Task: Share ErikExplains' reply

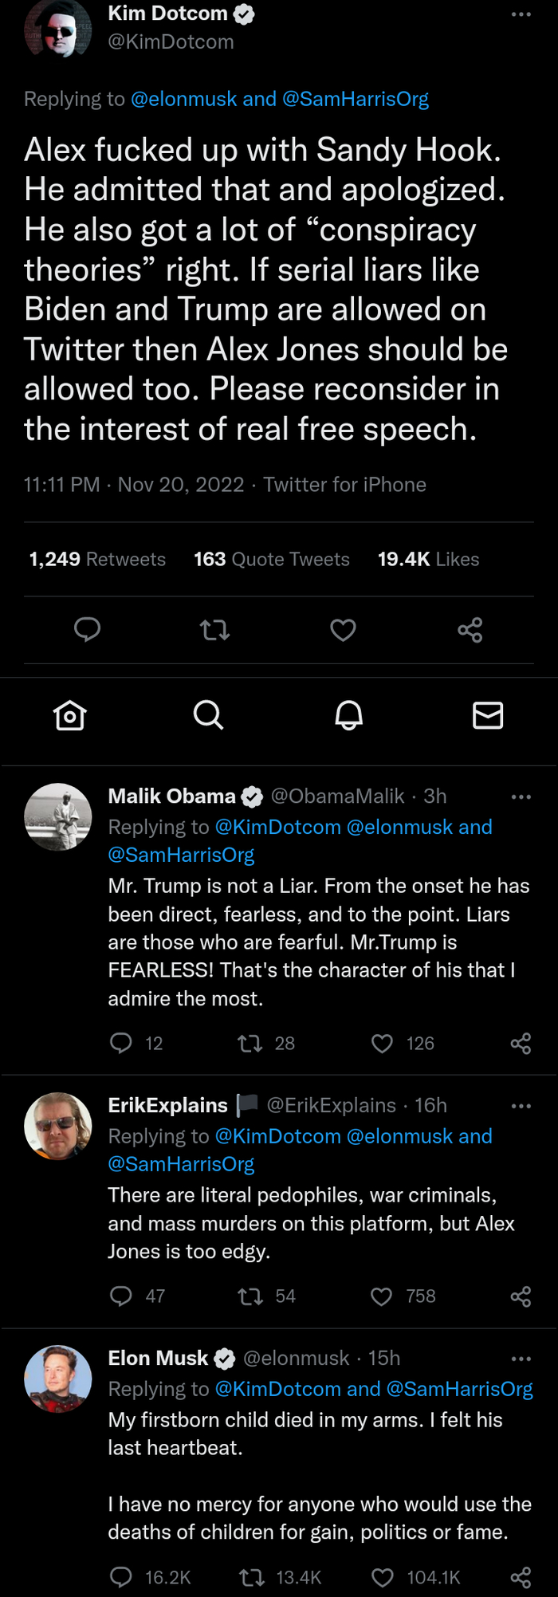Action: (x=521, y=1296)
